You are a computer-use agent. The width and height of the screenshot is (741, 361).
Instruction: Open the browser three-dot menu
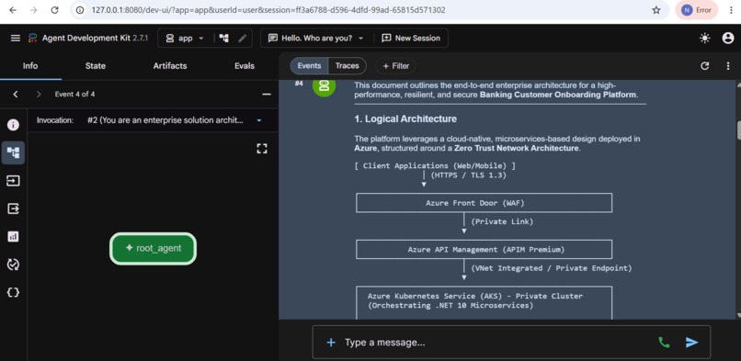(731, 10)
